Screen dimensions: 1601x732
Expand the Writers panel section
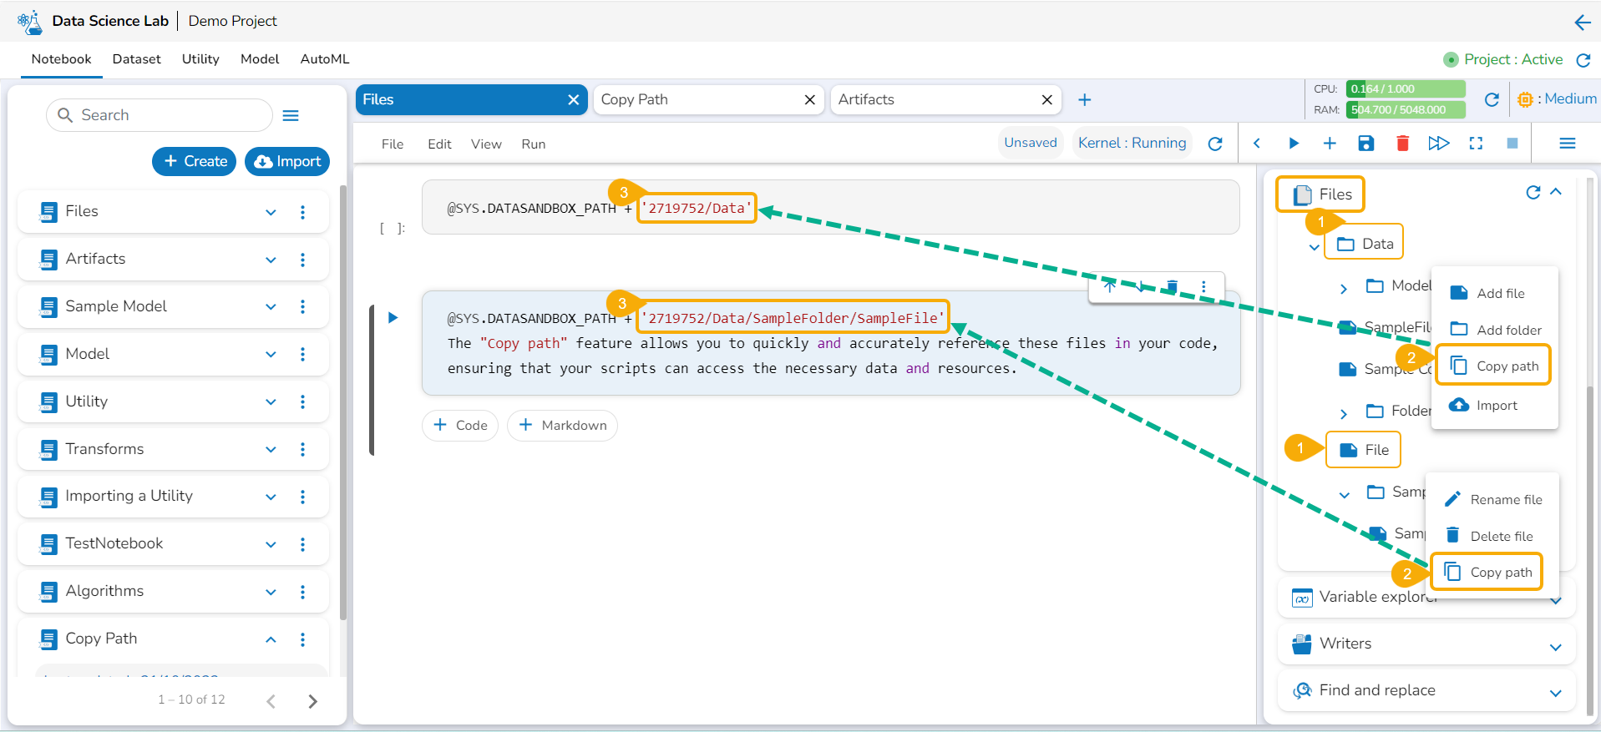tap(1555, 647)
